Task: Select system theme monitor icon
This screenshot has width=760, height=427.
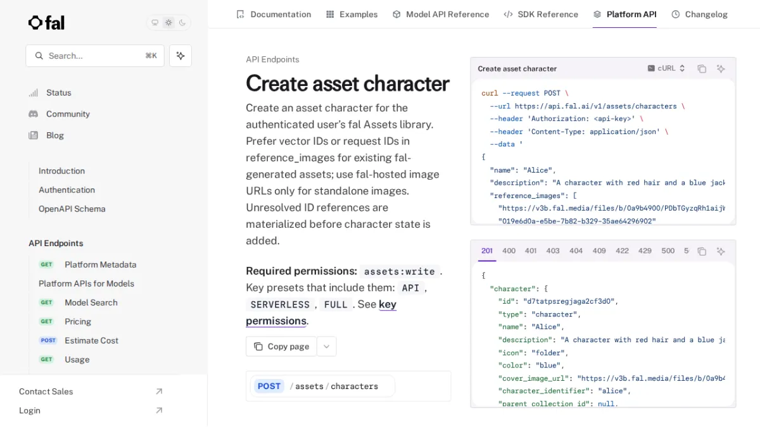Action: coord(155,23)
